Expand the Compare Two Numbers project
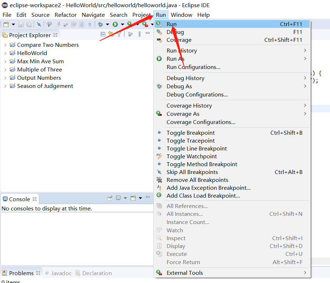This screenshot has width=330, height=283. pyautogui.click(x=5, y=45)
